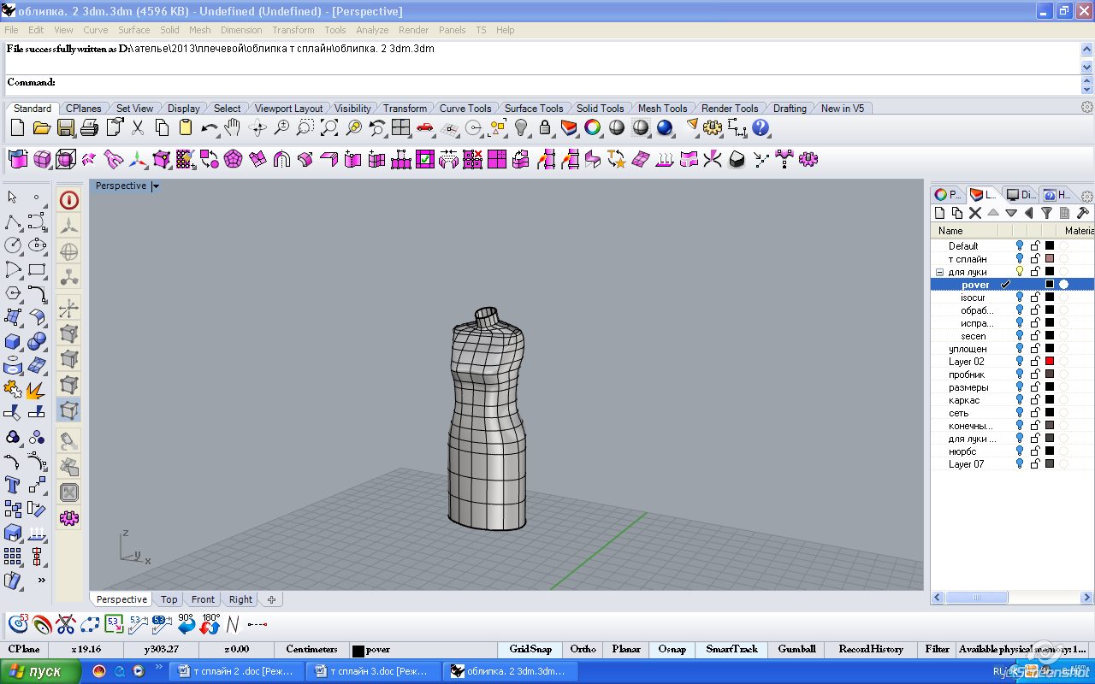Toggle the Gumball status bar button
Image resolution: width=1095 pixels, height=684 pixels.
[796, 650]
